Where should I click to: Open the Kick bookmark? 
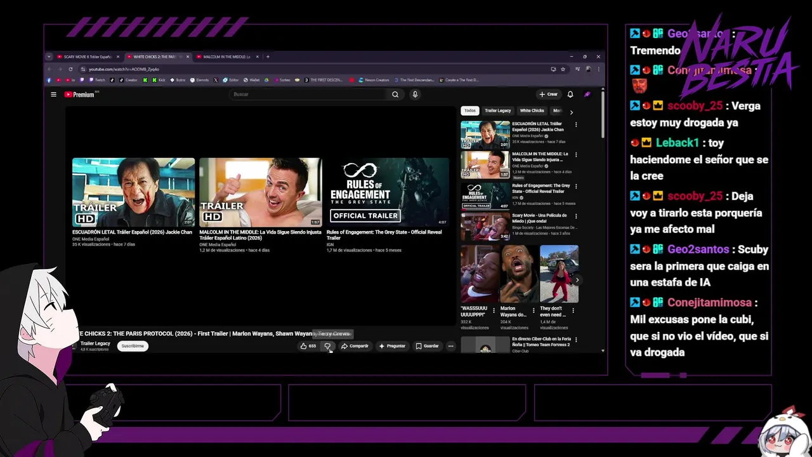pyautogui.click(x=159, y=80)
